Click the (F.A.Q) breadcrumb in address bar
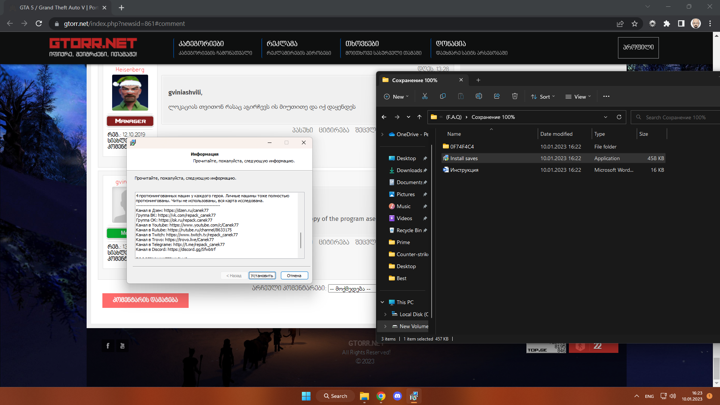The width and height of the screenshot is (720, 405). click(454, 117)
